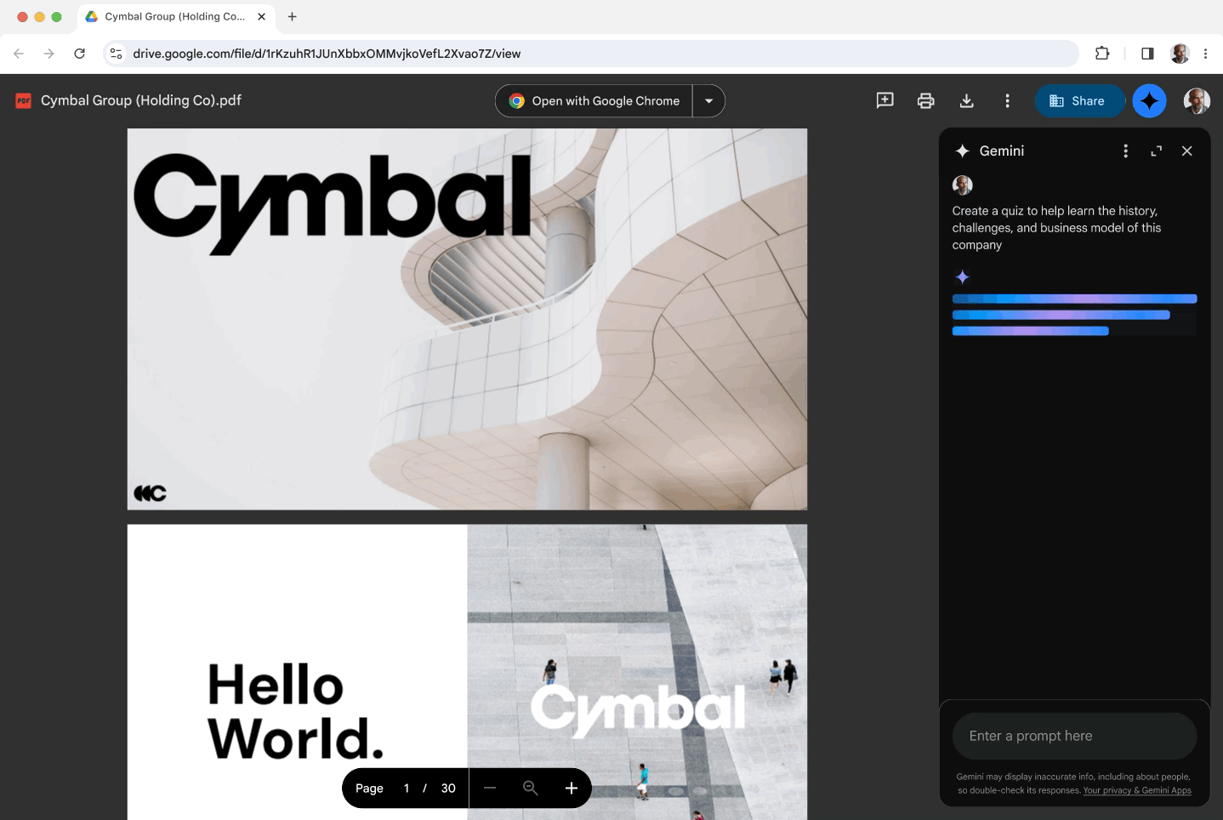Edit the page number field
Viewport: 1223px width, 820px height.
406,788
